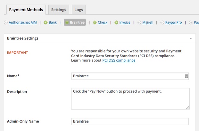Click into the Description text area
This screenshot has height=131, width=199.
(x=130, y=99)
